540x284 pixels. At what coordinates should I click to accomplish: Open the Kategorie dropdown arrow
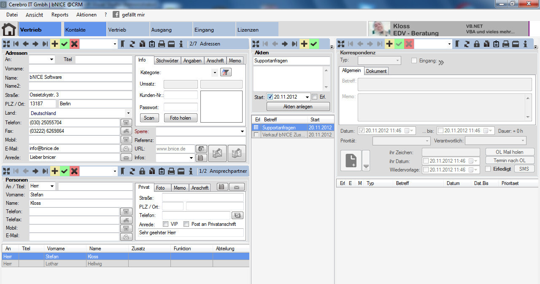pyautogui.click(x=215, y=72)
